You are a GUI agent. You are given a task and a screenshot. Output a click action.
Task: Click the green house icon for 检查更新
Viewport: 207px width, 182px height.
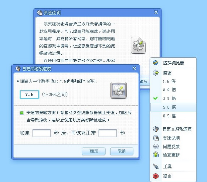coord(156,154)
